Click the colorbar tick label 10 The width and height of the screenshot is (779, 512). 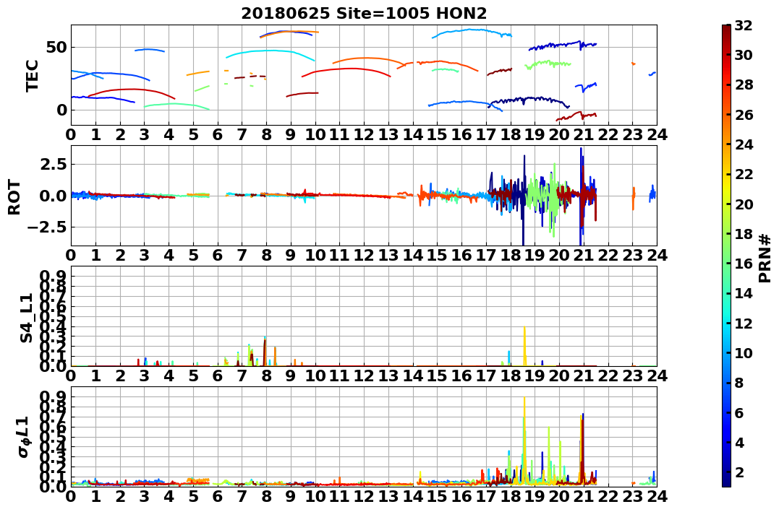click(x=744, y=352)
